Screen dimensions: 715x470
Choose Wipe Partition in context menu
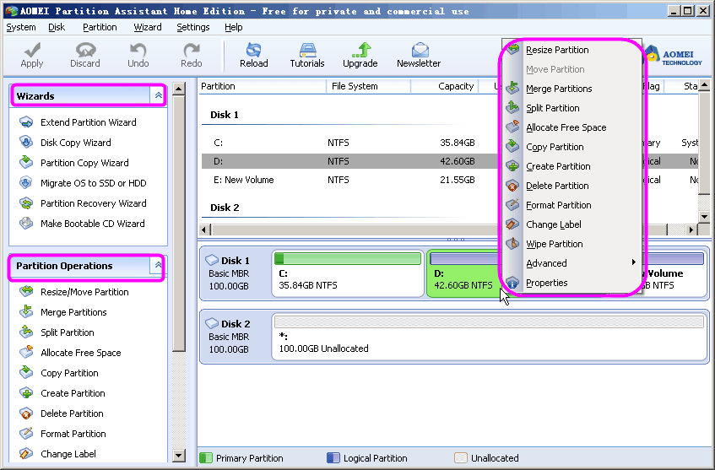coord(571,244)
